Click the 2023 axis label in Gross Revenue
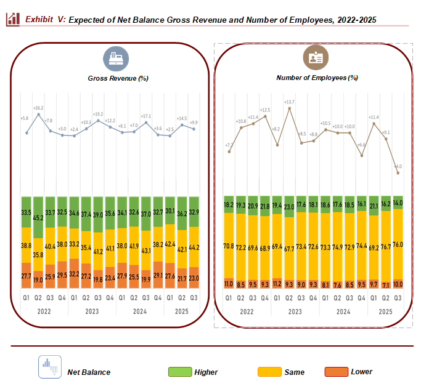 [x=92, y=311]
